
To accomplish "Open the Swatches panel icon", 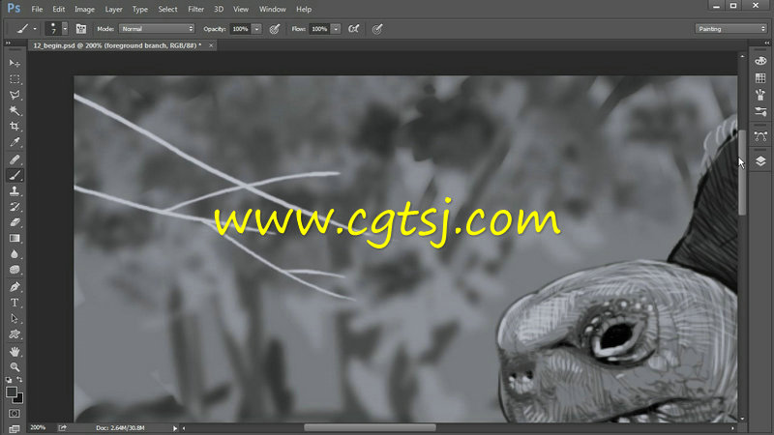I will pos(760,78).
